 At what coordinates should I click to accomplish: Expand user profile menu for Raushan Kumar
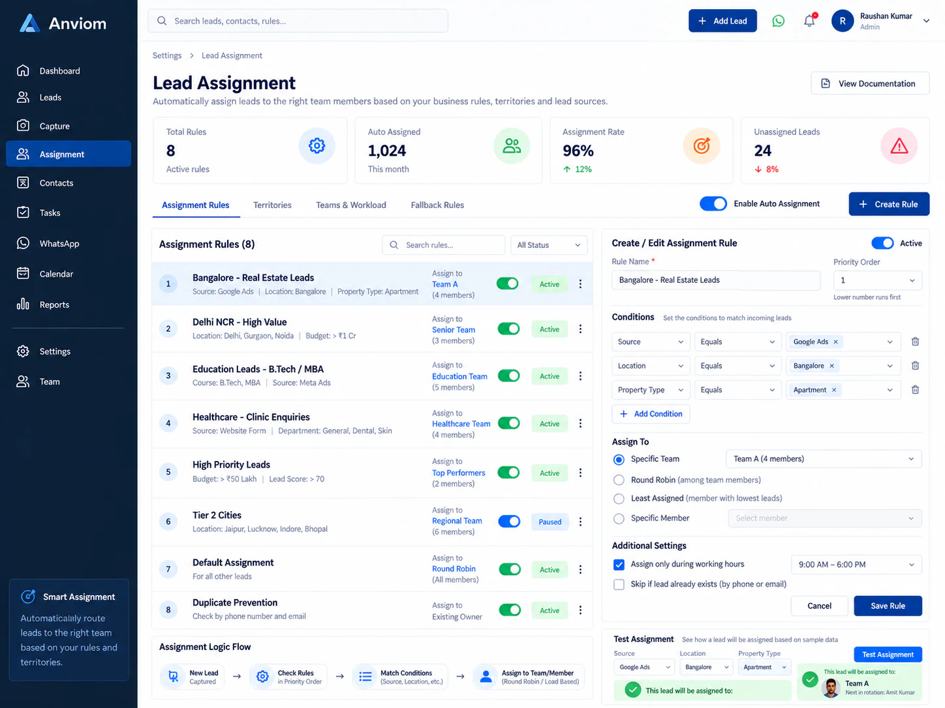click(926, 21)
